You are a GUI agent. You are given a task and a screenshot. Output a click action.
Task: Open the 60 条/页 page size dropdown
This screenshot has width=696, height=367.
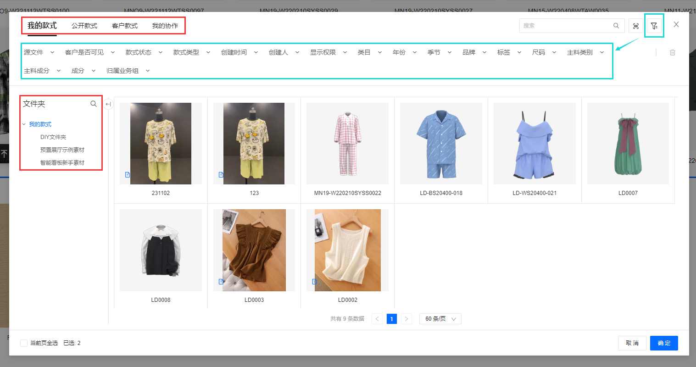pos(440,319)
